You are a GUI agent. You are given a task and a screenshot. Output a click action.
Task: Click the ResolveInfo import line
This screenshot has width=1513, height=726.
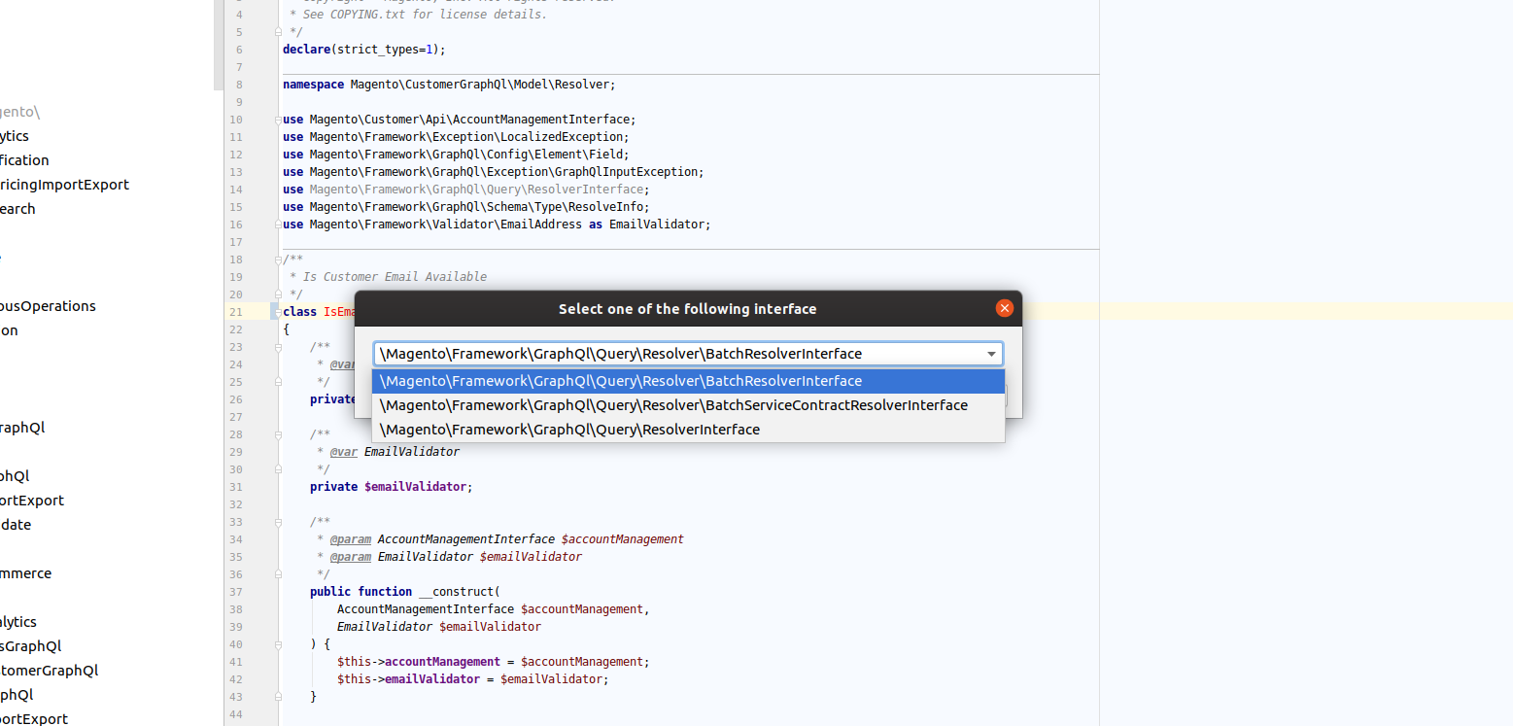(465, 207)
